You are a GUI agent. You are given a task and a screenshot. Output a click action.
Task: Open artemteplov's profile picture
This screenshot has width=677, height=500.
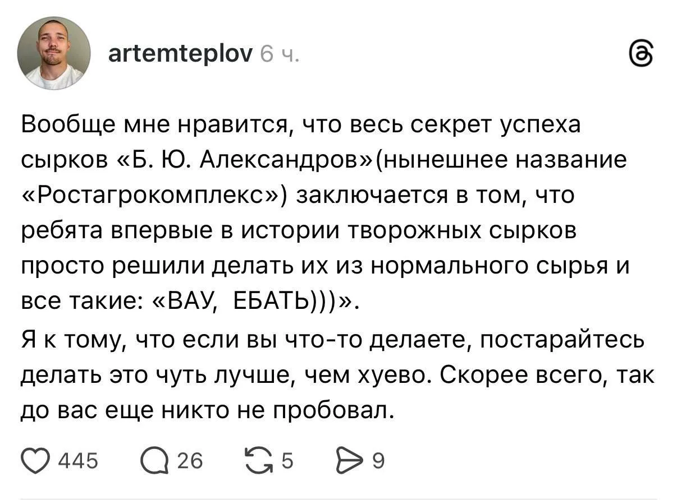54,53
